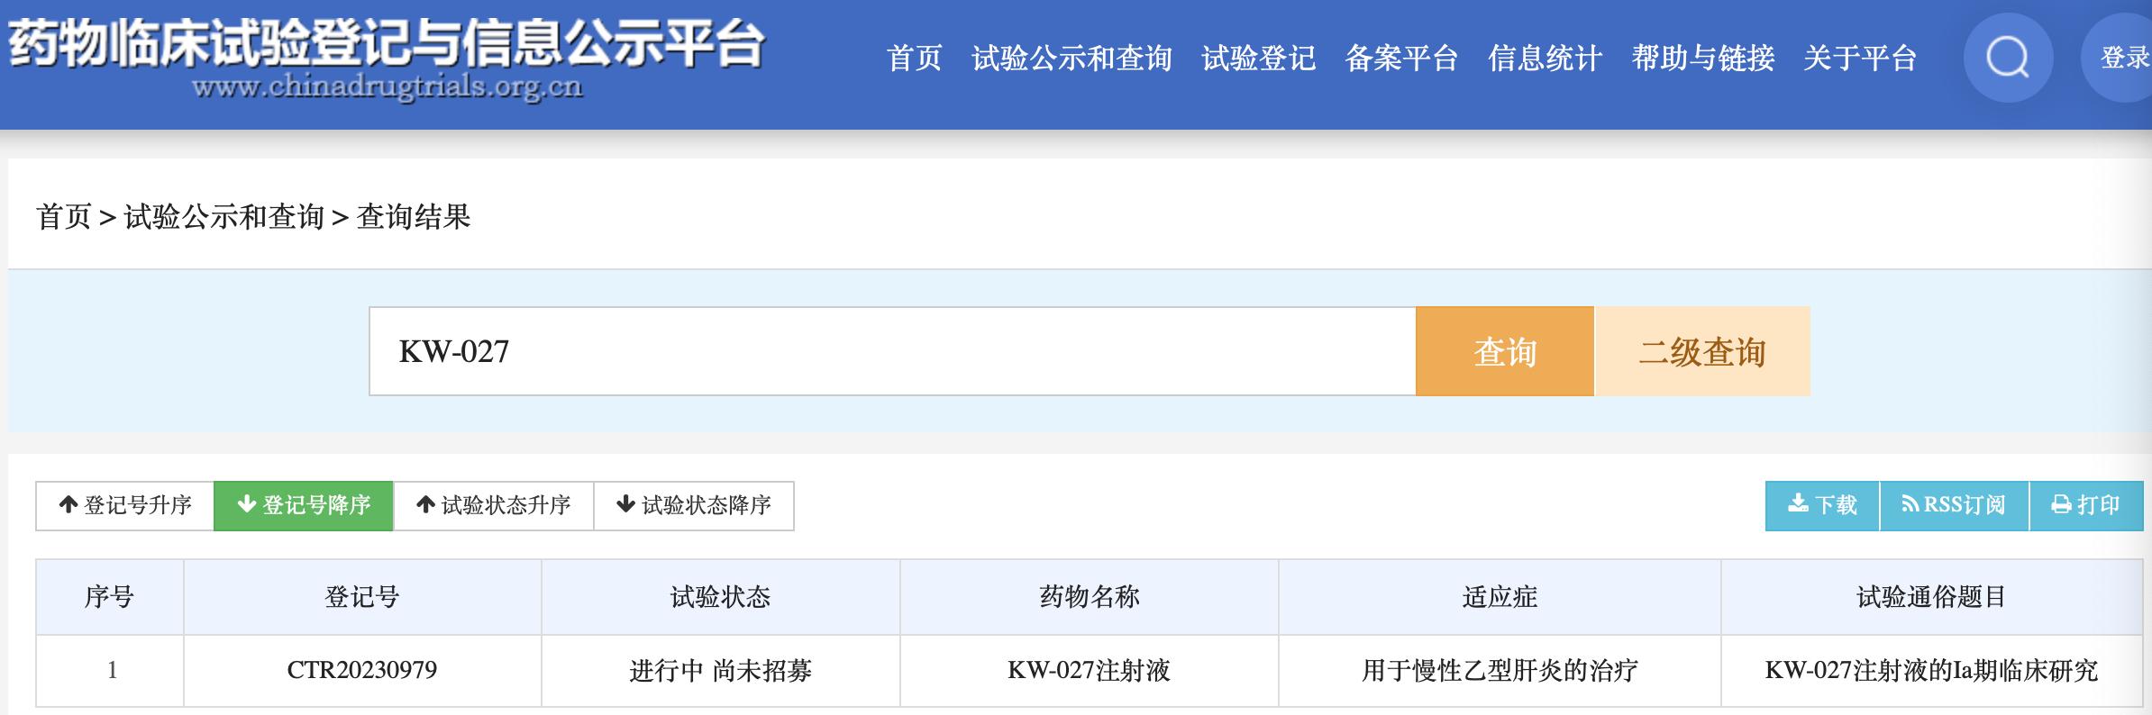Open 试验公示和查询 navigation menu
The height and width of the screenshot is (715, 2152).
tap(1071, 59)
